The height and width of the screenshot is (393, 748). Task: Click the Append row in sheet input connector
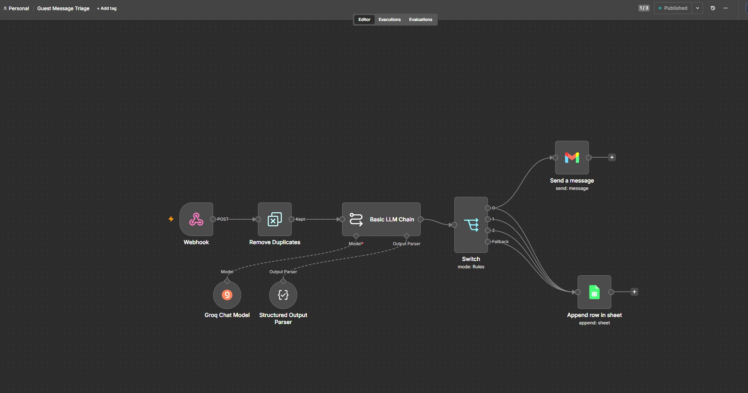pyautogui.click(x=578, y=292)
